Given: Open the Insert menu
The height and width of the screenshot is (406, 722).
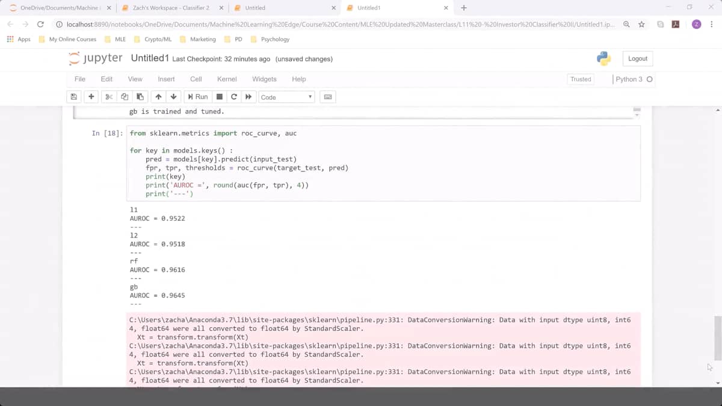Looking at the screenshot, I should tap(166, 79).
